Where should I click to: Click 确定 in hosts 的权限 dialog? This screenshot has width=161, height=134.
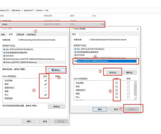[x=100, y=109]
